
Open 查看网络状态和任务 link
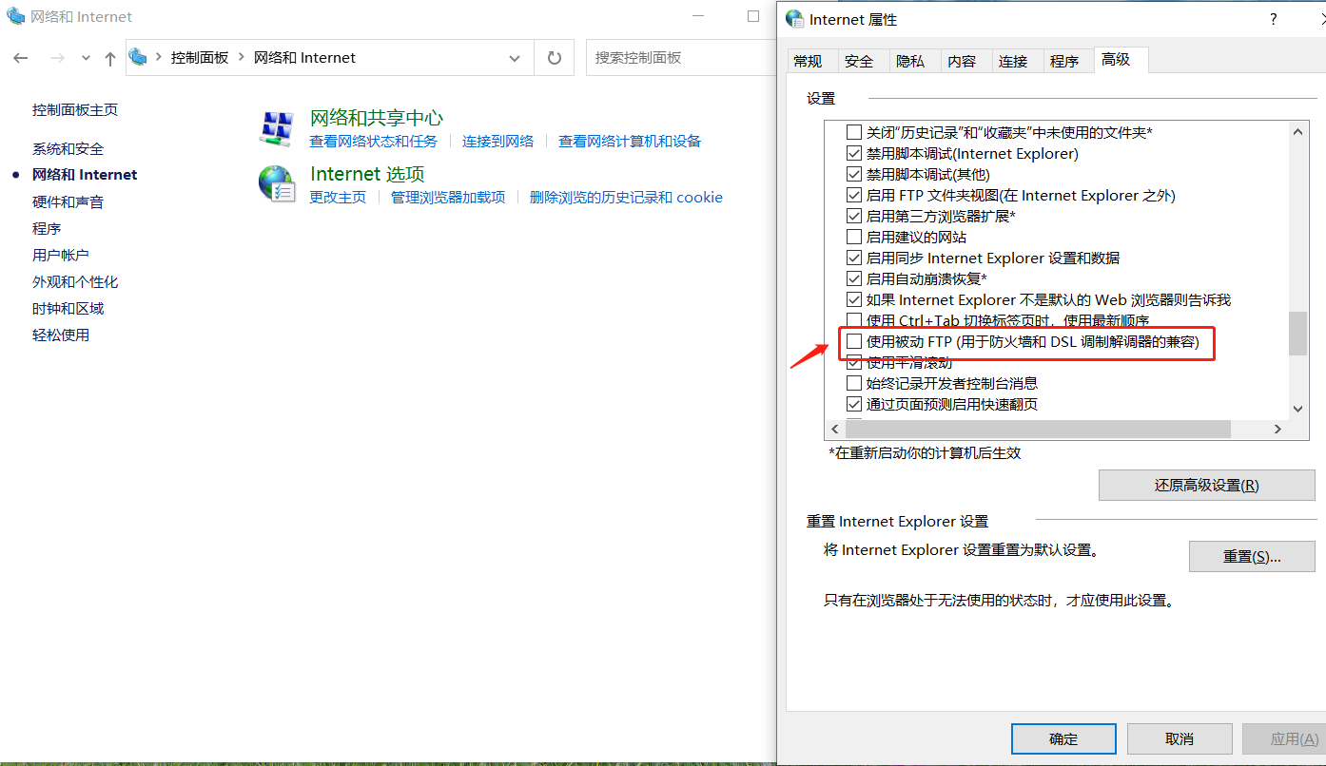(x=374, y=142)
